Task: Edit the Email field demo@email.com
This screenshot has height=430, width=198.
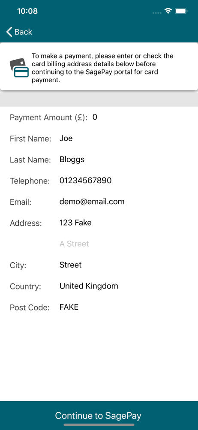Action: (x=127, y=202)
